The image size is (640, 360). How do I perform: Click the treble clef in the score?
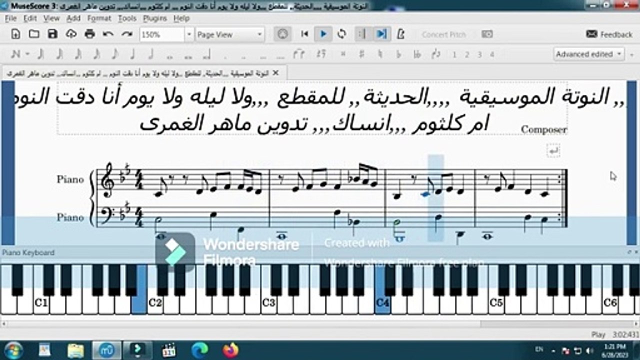tap(107, 180)
